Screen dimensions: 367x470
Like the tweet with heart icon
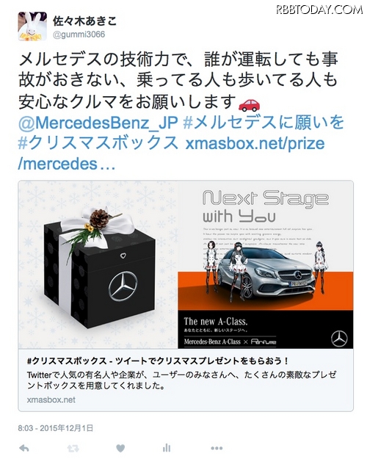coord(120,449)
